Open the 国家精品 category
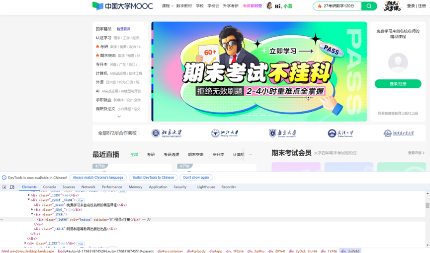Screen dimensions: 430x253 (x=103, y=29)
